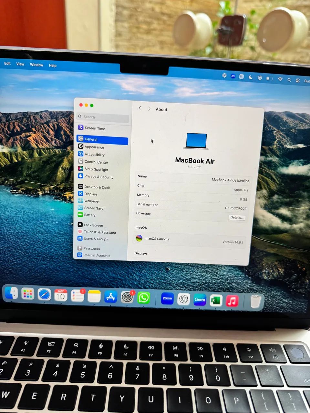Open the battery status menu
The image size is (310, 413).
pyautogui.click(x=270, y=78)
